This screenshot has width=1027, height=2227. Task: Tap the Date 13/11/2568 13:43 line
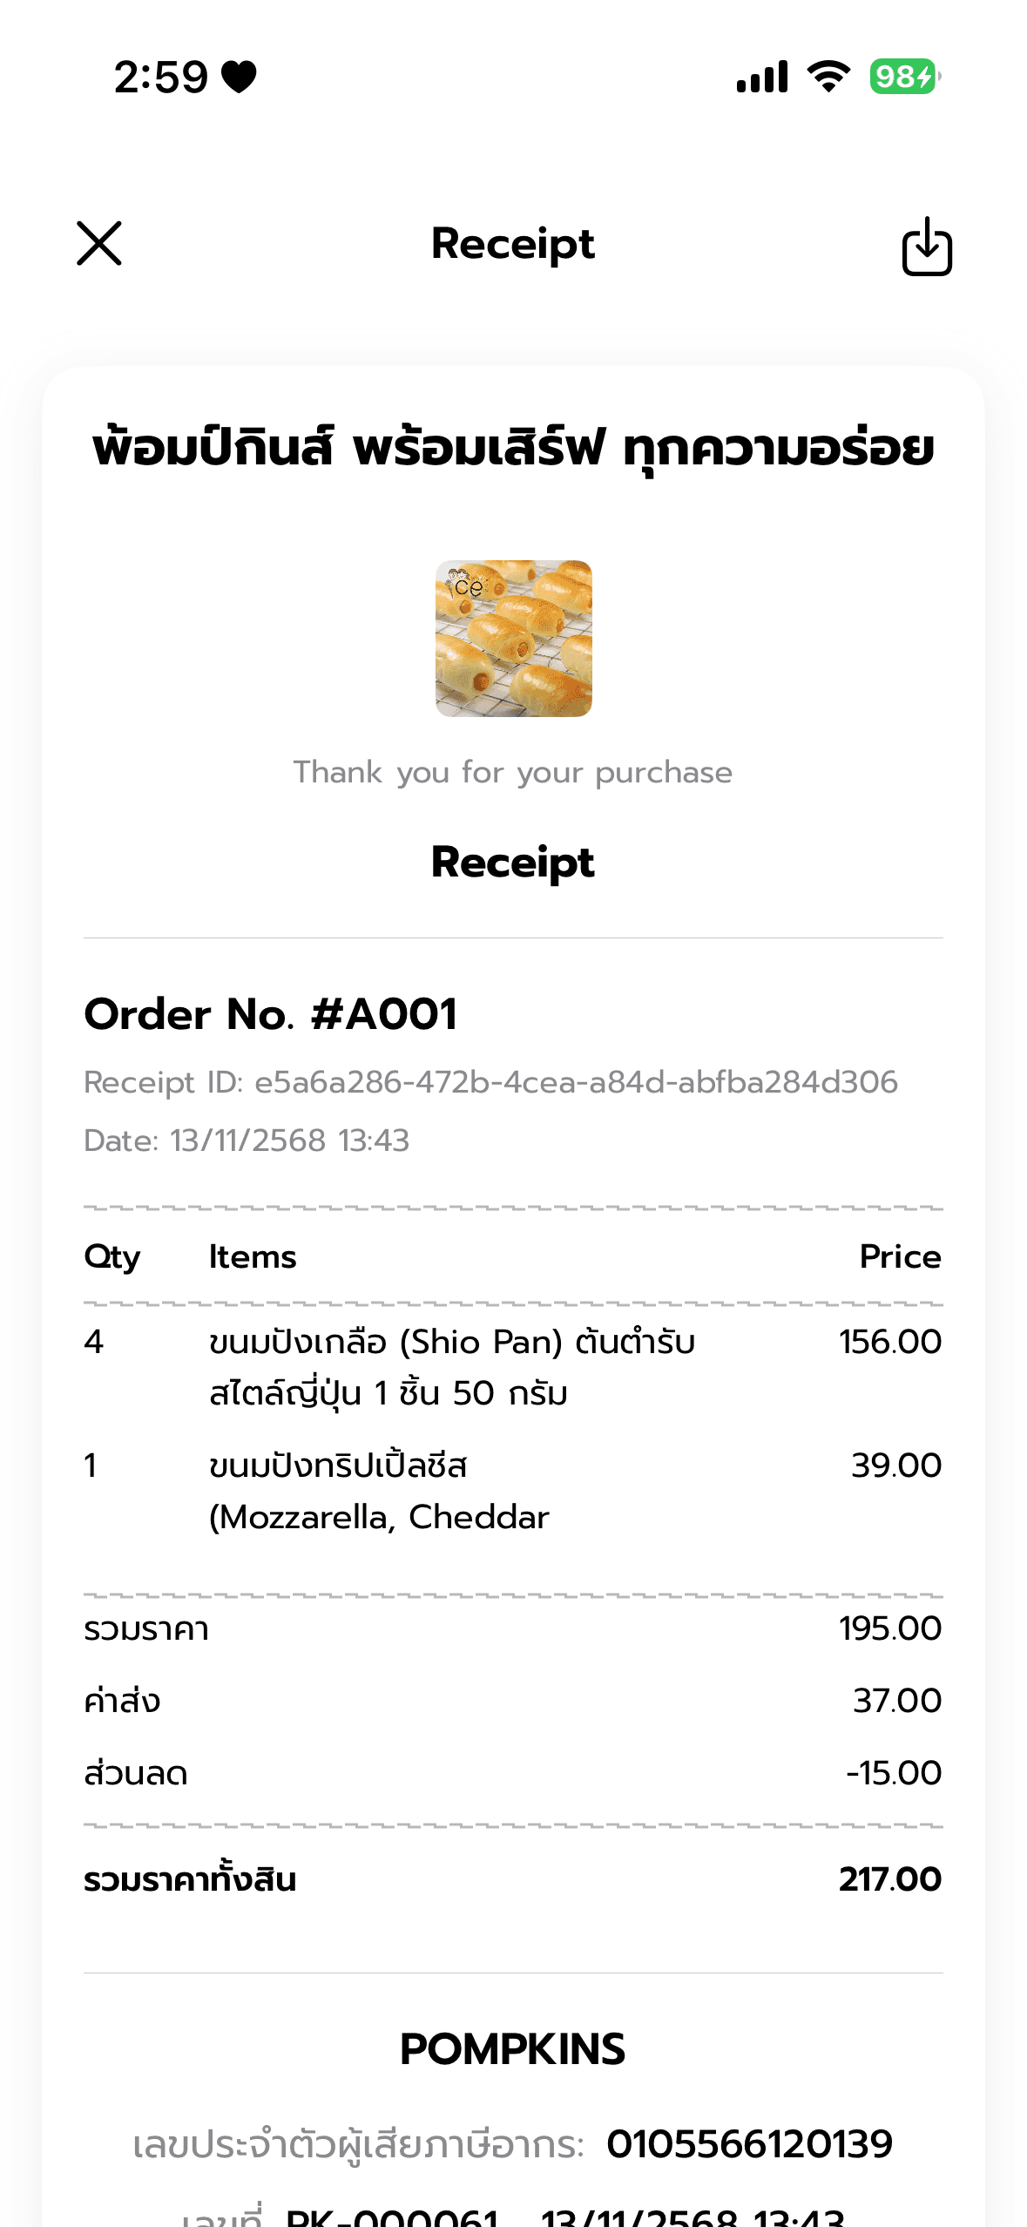(247, 1141)
